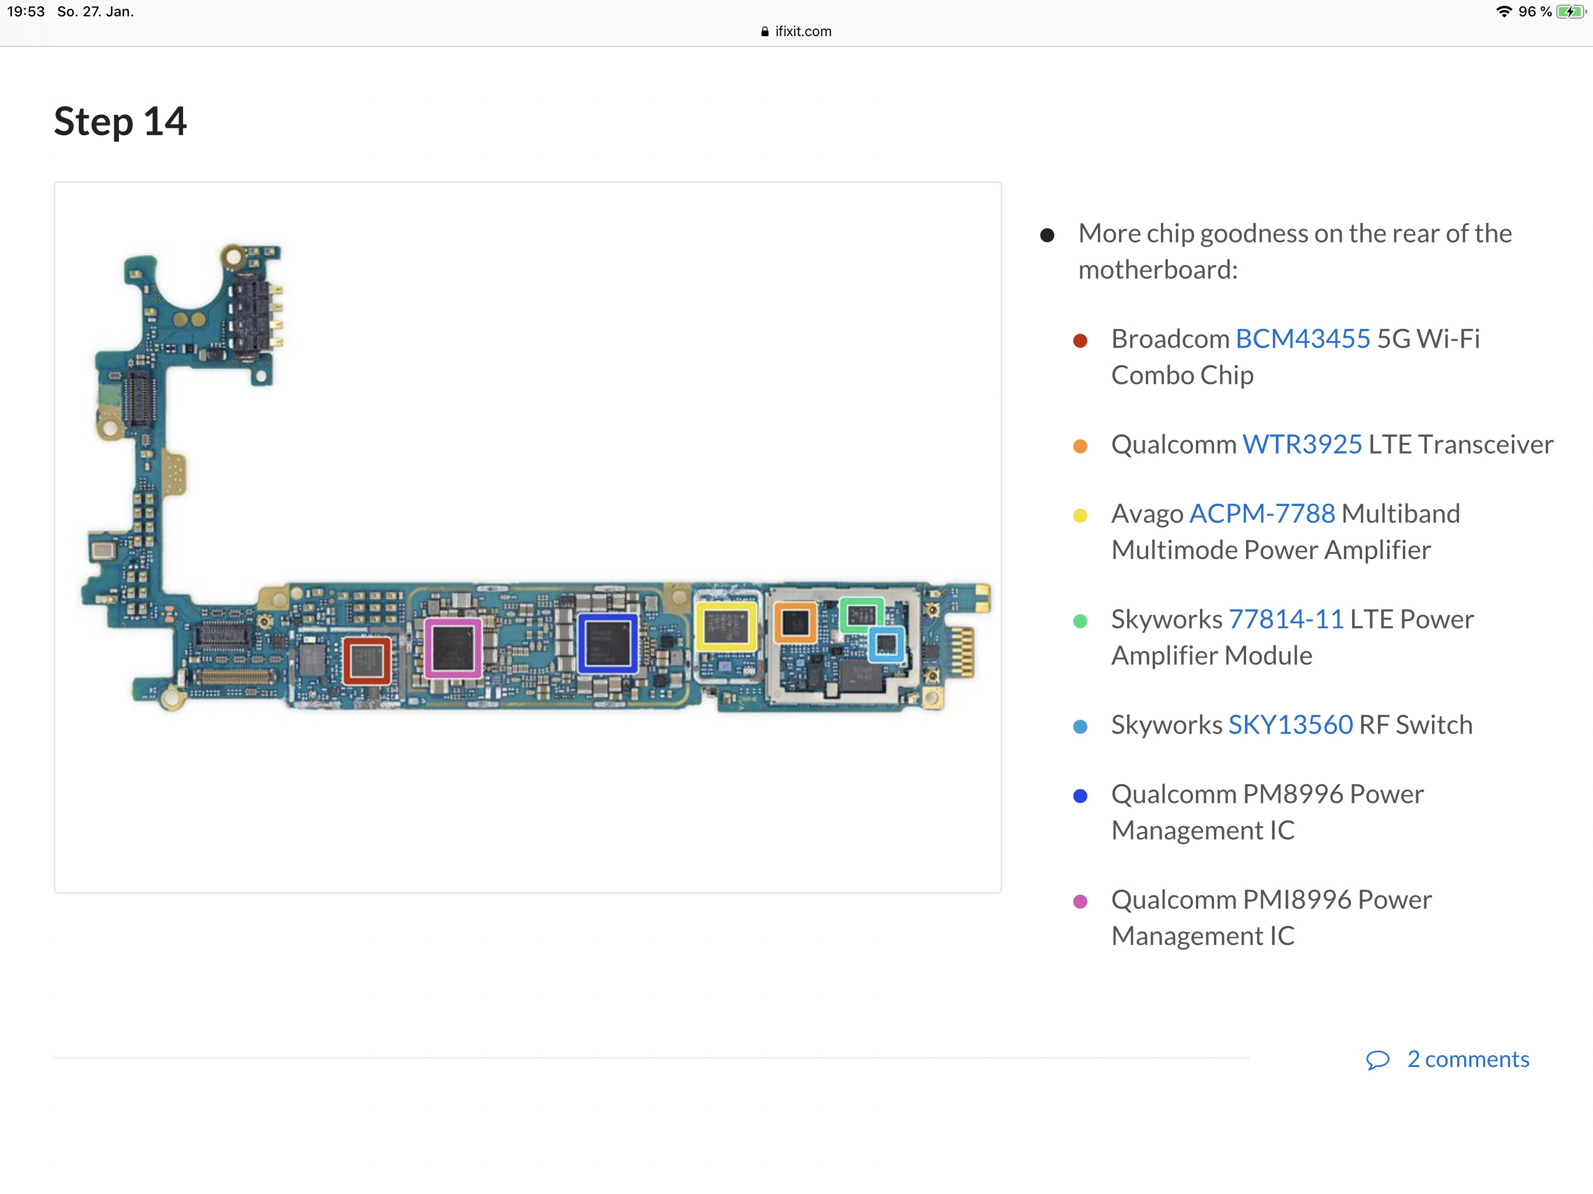Screen dimensions: 1593x1194
Task: Click the red bullet for Broadcom chip
Action: [x=1079, y=340]
